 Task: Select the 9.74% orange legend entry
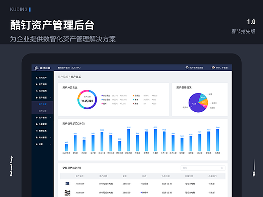coord(145,95)
